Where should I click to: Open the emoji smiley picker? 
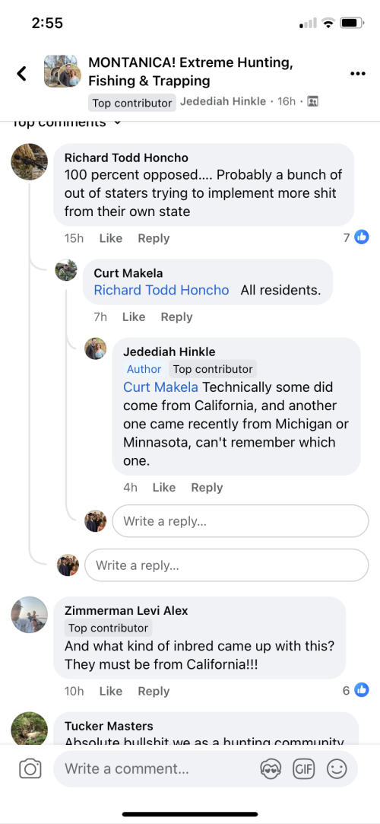[x=337, y=769]
